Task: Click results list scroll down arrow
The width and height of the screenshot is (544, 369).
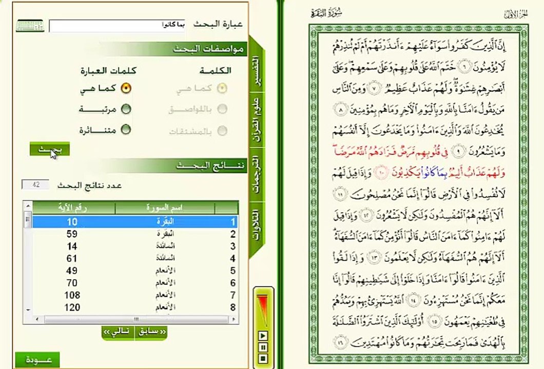Action: pos(28,310)
